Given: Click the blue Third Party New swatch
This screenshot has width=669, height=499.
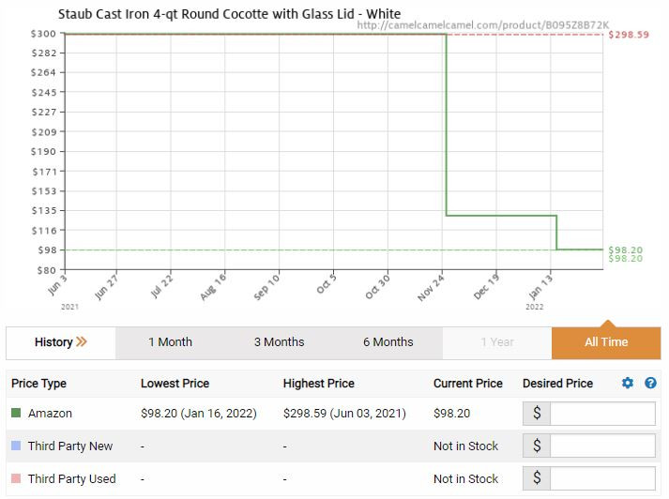Looking at the screenshot, I should click(16, 446).
